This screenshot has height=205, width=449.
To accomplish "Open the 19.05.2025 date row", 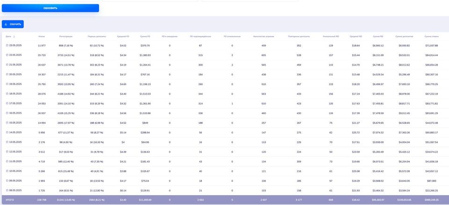I will tap(15, 84).
